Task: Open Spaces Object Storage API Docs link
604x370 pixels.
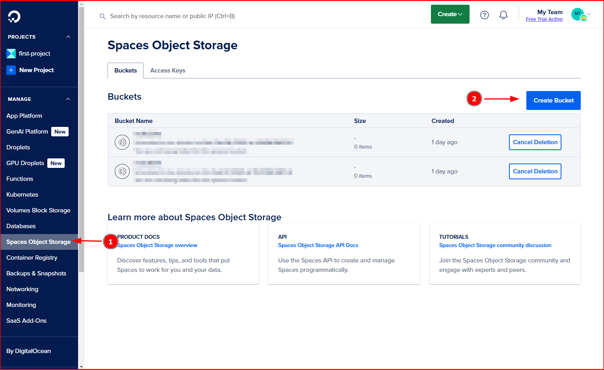Action: (318, 245)
